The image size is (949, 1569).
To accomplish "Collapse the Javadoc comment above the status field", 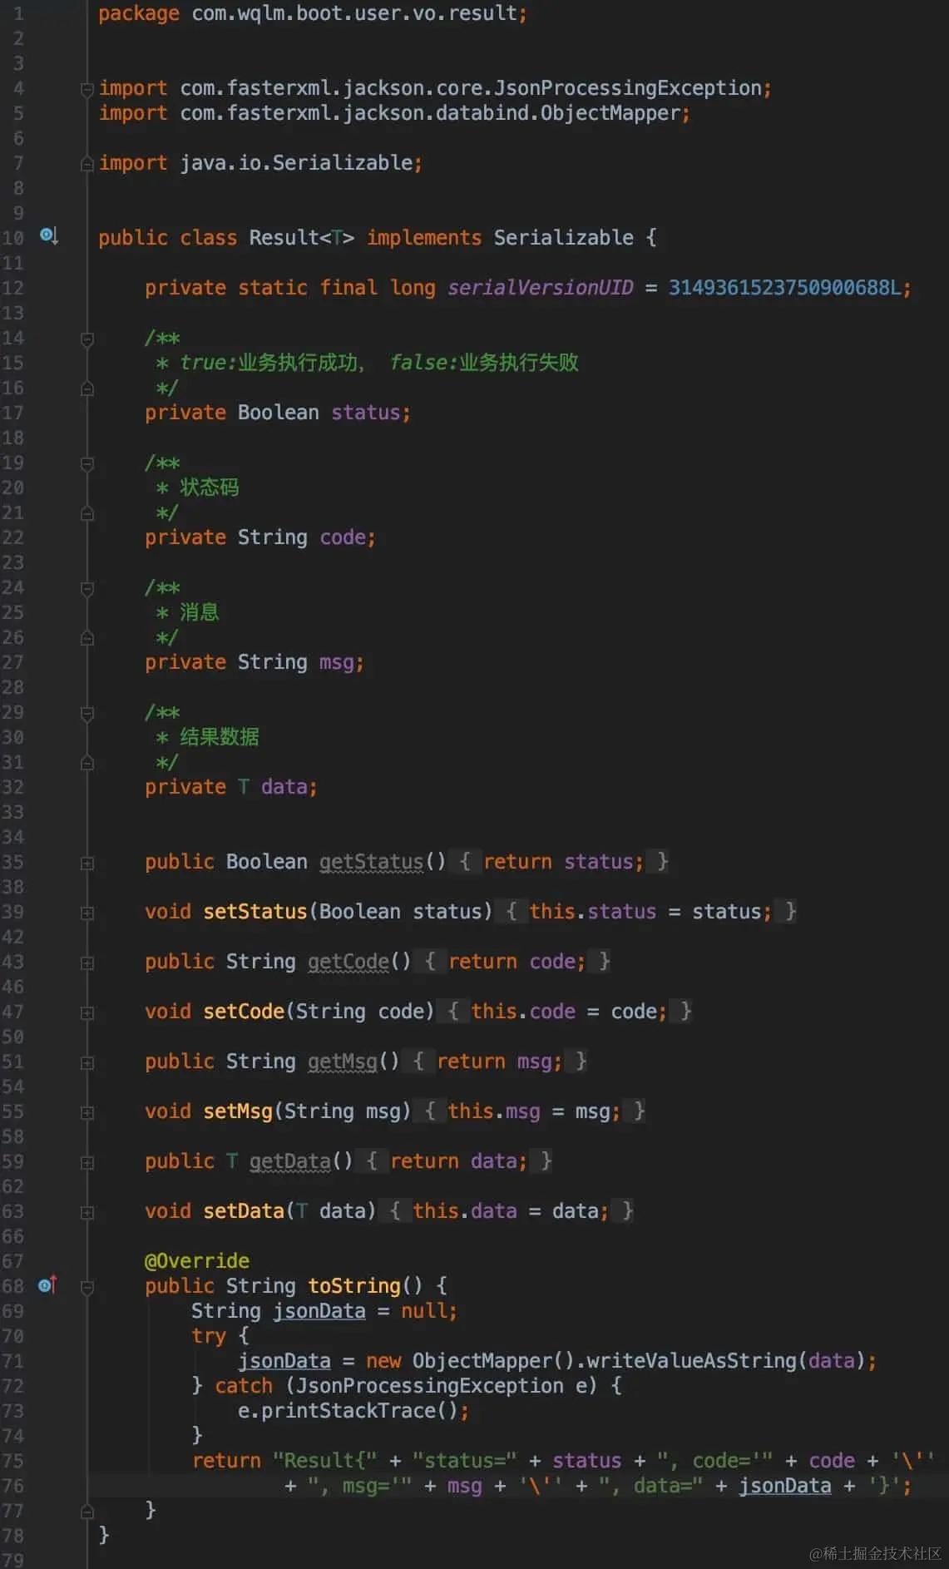I will (86, 339).
